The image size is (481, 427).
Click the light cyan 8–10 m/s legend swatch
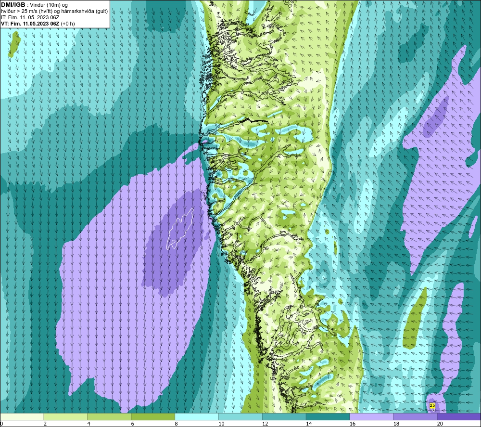[x=197, y=416]
